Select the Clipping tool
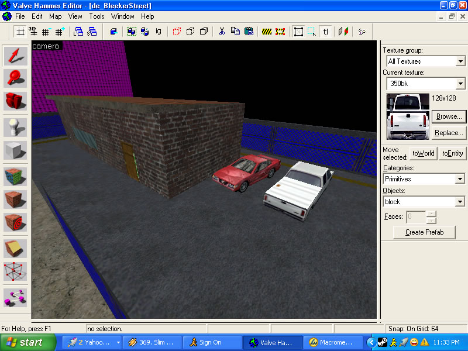Image resolution: width=468 pixels, height=351 pixels. pos(15,249)
